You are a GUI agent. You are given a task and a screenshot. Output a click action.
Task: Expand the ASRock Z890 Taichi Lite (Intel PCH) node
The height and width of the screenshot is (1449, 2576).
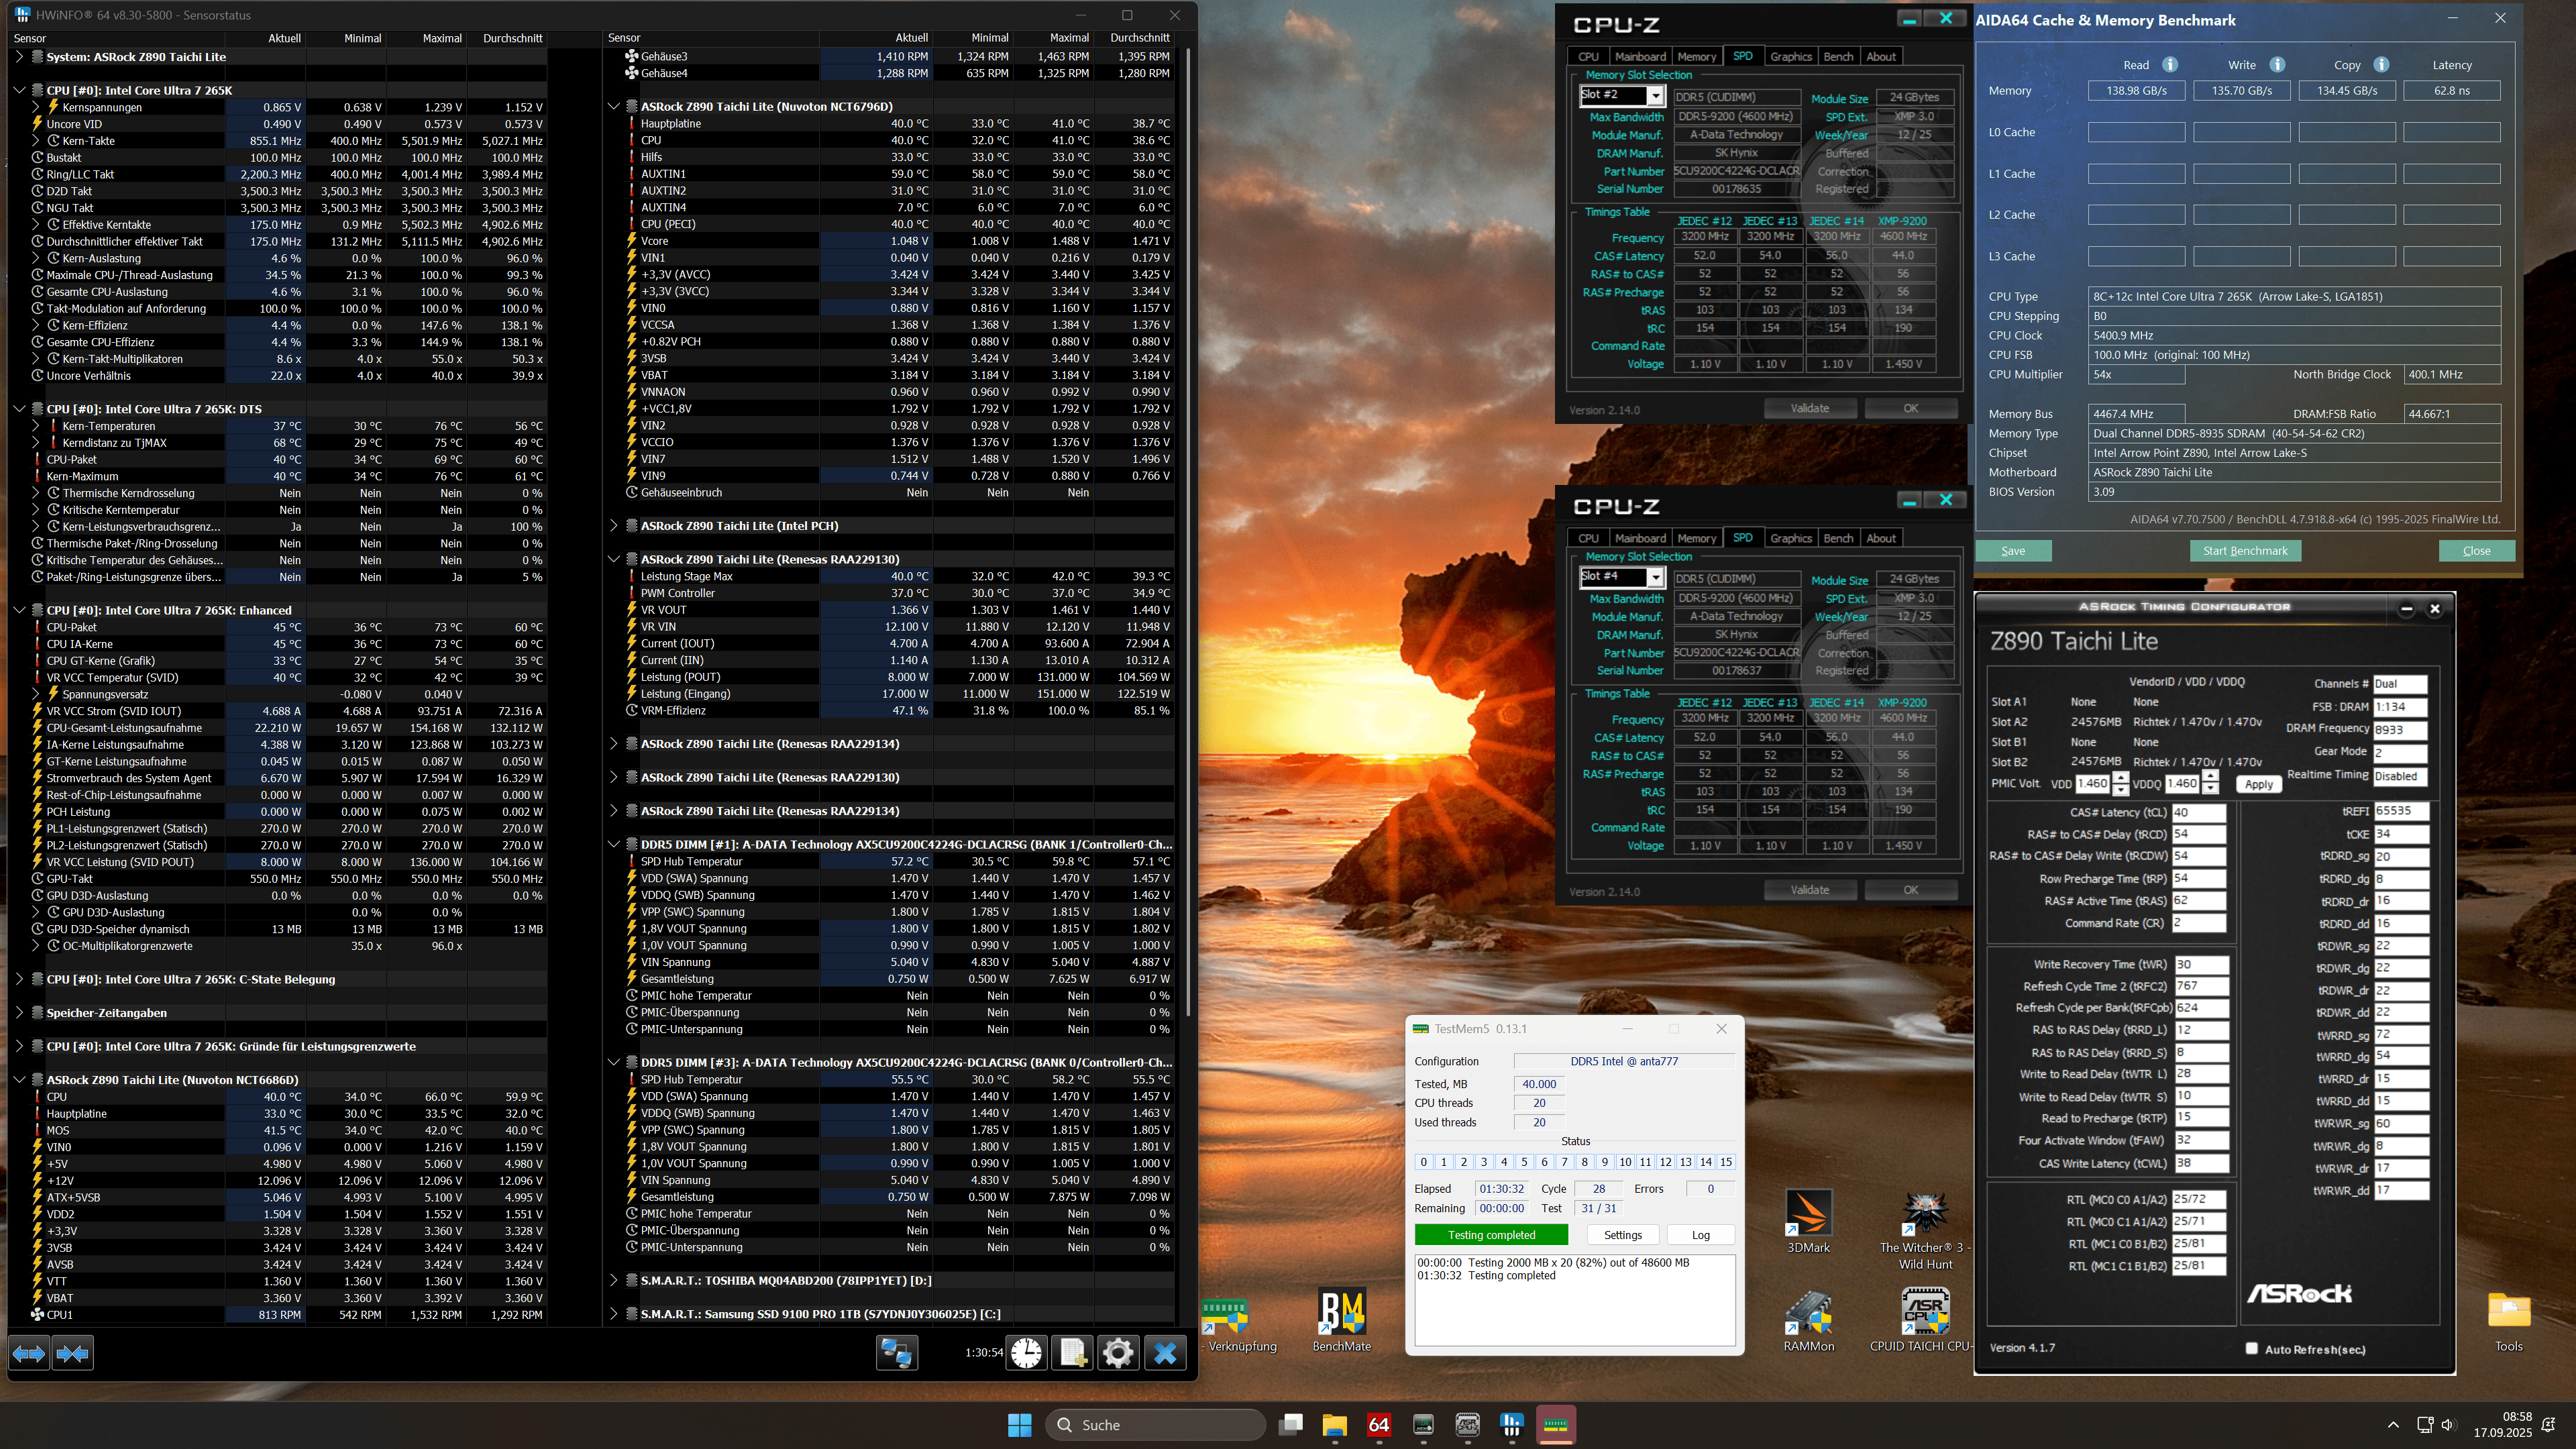(614, 525)
